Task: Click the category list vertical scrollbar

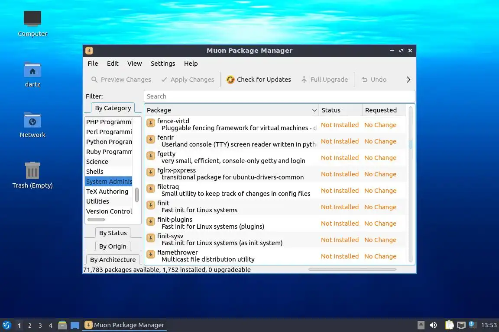Action: (137, 195)
